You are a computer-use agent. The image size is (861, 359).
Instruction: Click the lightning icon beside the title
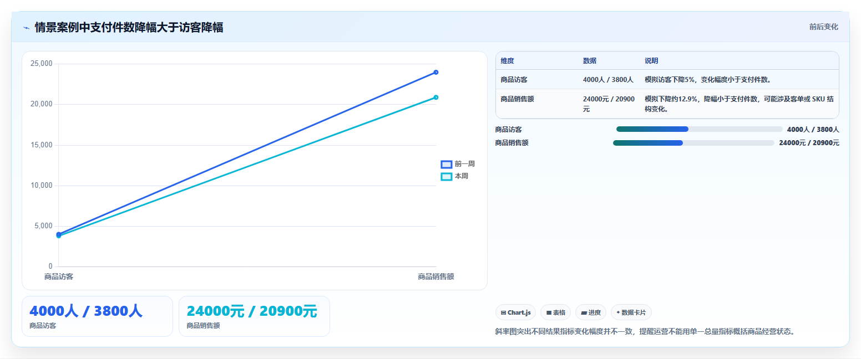[x=26, y=28]
